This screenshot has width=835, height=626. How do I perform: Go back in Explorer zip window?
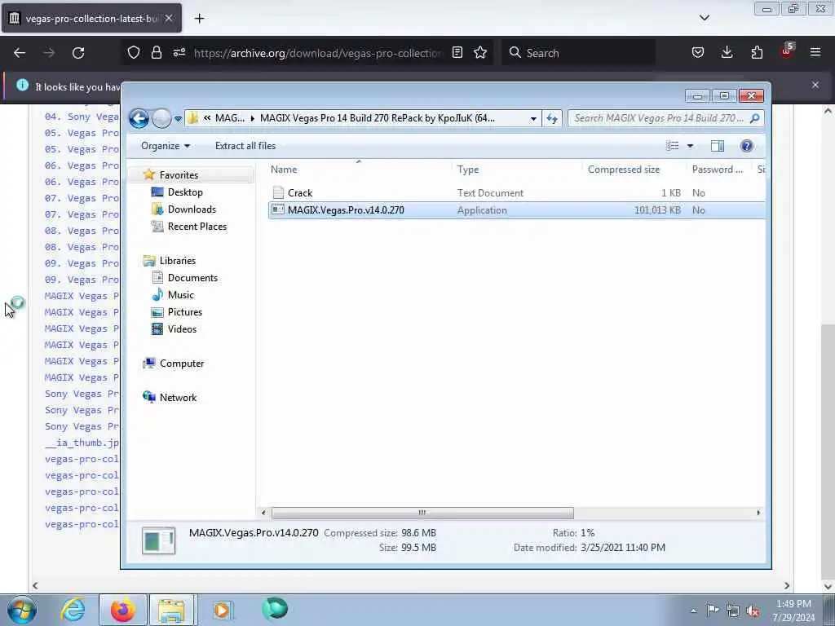139,118
